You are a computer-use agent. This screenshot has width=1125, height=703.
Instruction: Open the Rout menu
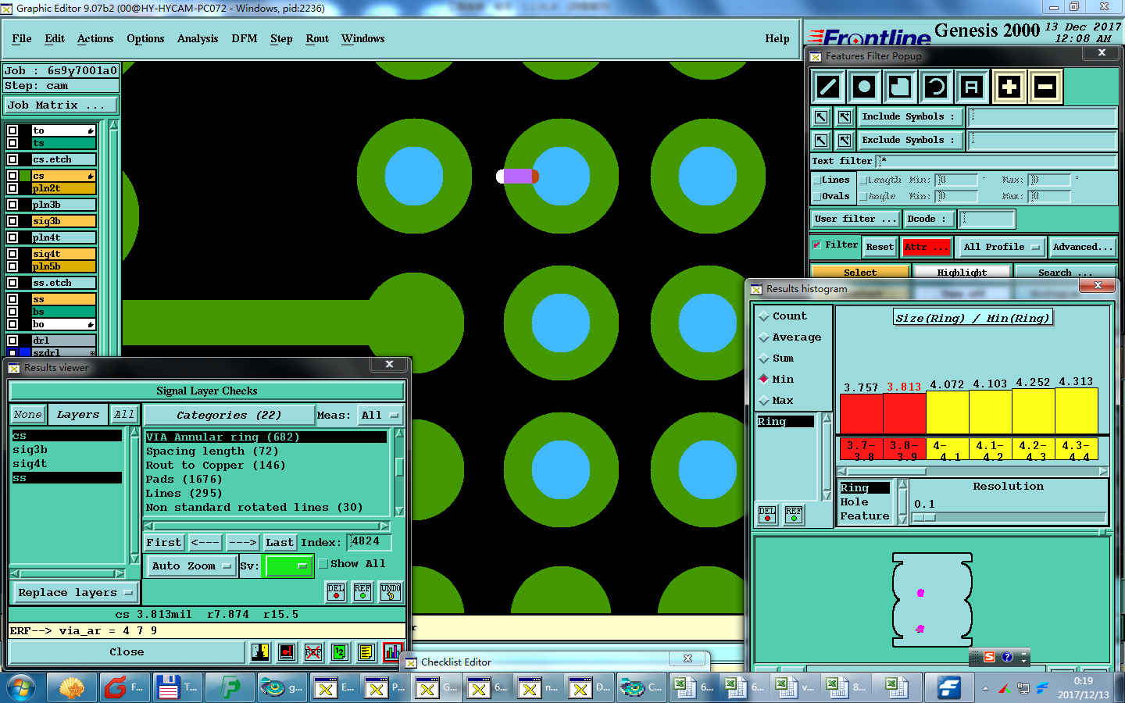317,39
